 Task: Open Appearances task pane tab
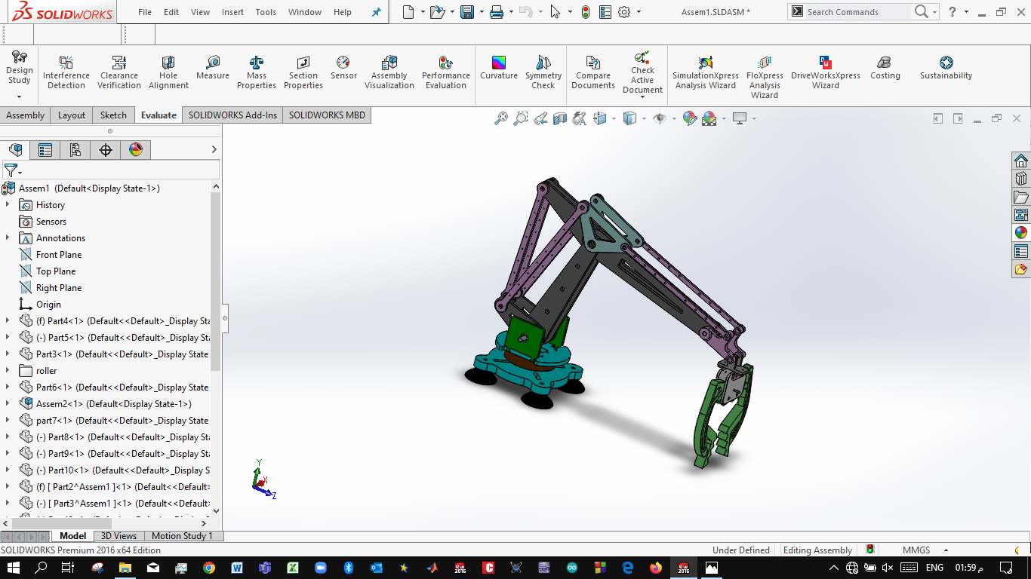point(1021,232)
